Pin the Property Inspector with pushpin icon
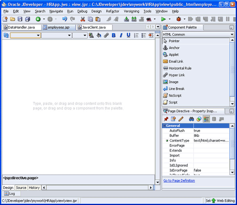 166,119
